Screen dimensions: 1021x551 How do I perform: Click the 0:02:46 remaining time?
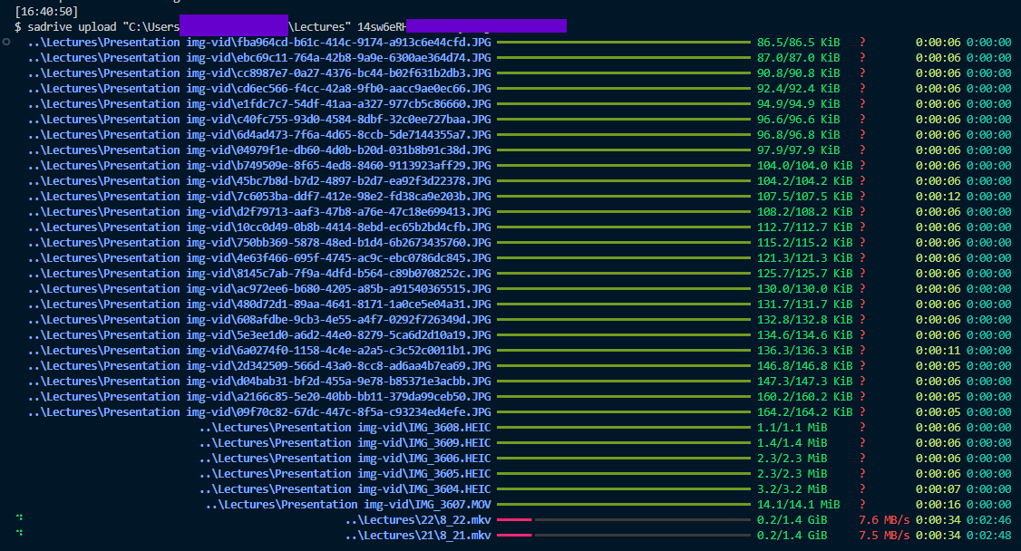point(989,520)
